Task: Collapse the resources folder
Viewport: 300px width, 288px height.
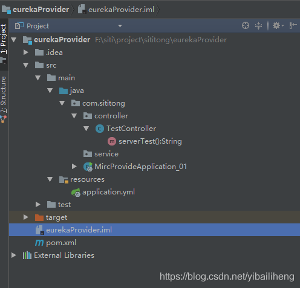Action: (x=50, y=179)
